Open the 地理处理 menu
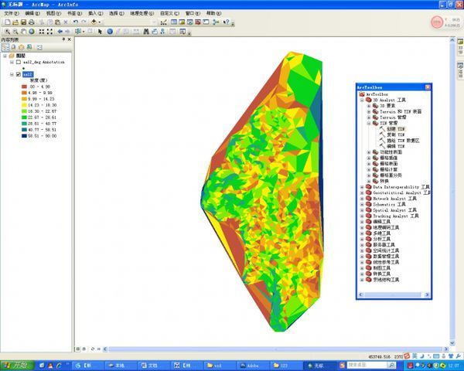This screenshot has height=371, width=464. 139,14
